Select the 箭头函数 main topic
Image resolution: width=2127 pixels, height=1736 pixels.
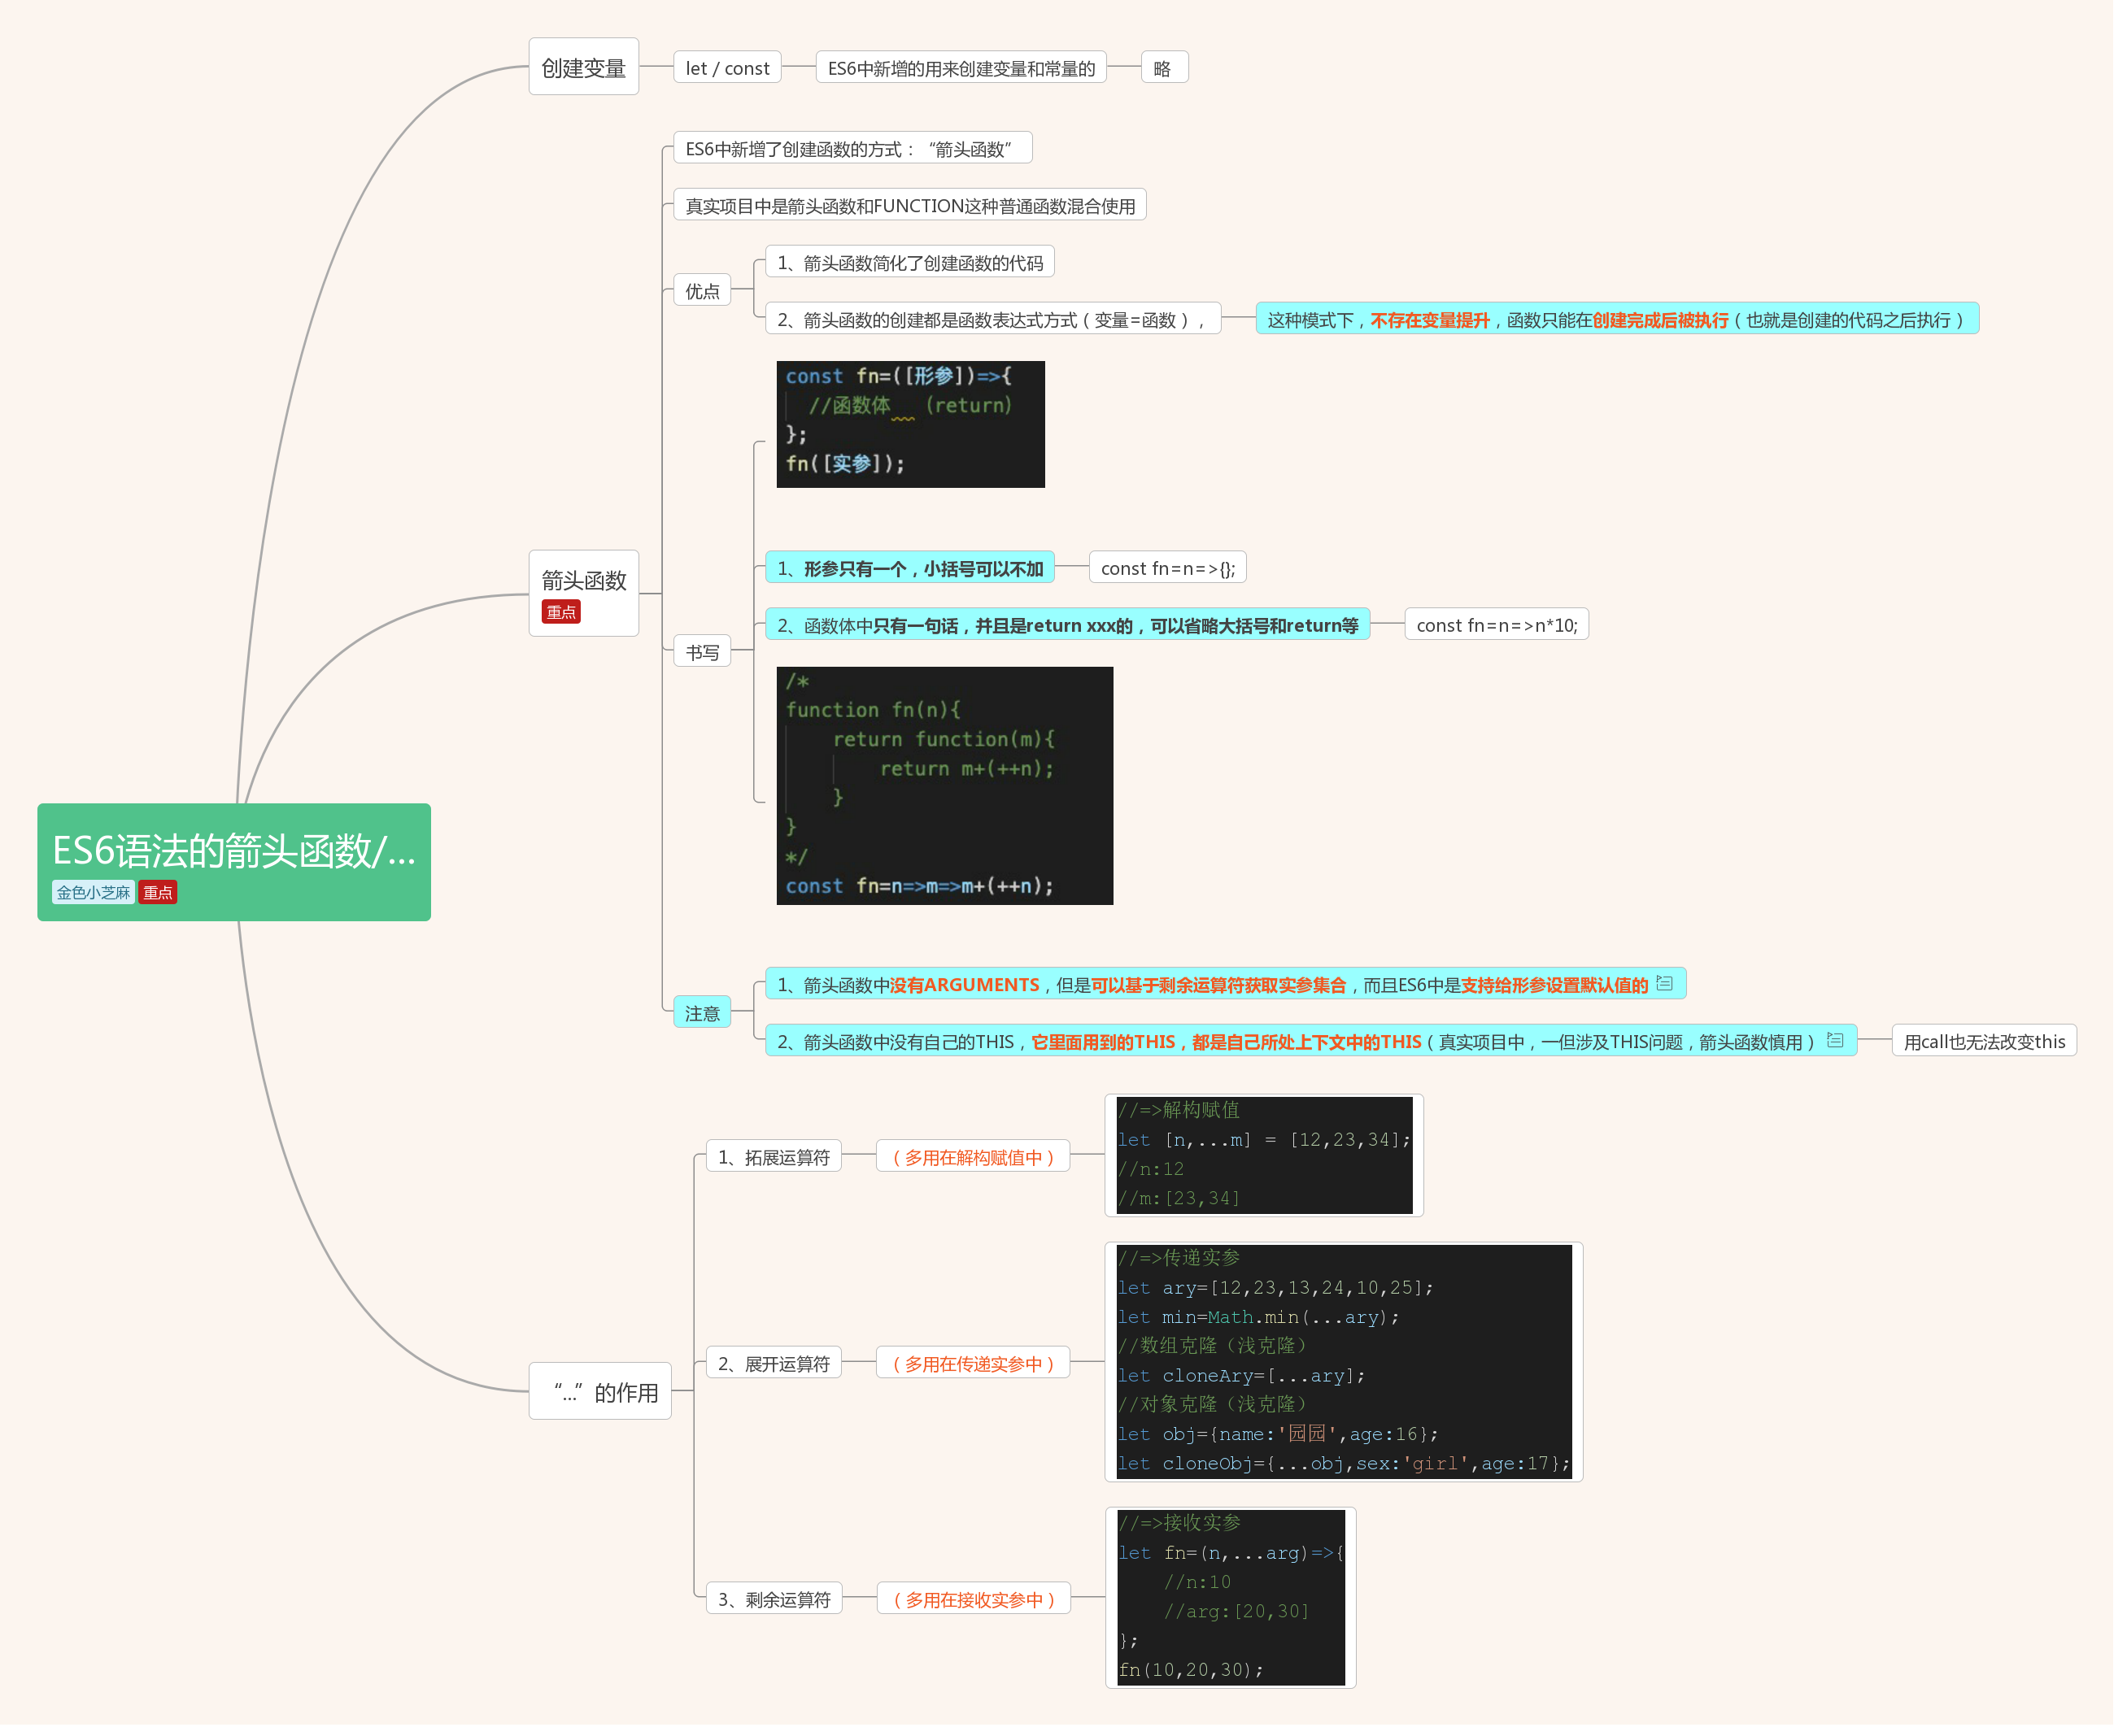[587, 597]
